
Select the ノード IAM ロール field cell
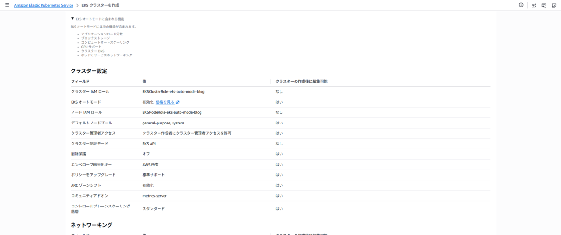86,112
